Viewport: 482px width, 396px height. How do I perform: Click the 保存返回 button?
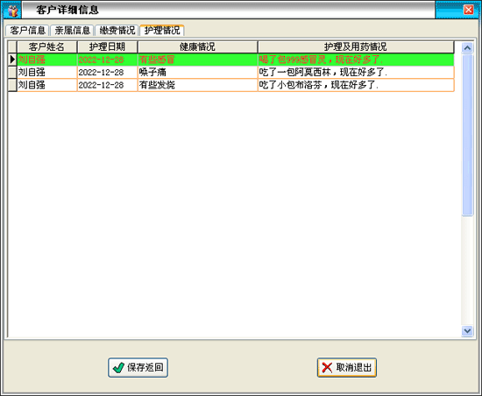click(138, 367)
